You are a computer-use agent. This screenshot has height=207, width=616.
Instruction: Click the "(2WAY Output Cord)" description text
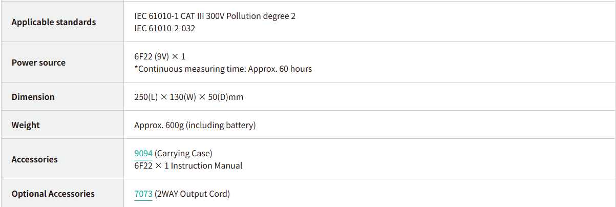[192, 194]
